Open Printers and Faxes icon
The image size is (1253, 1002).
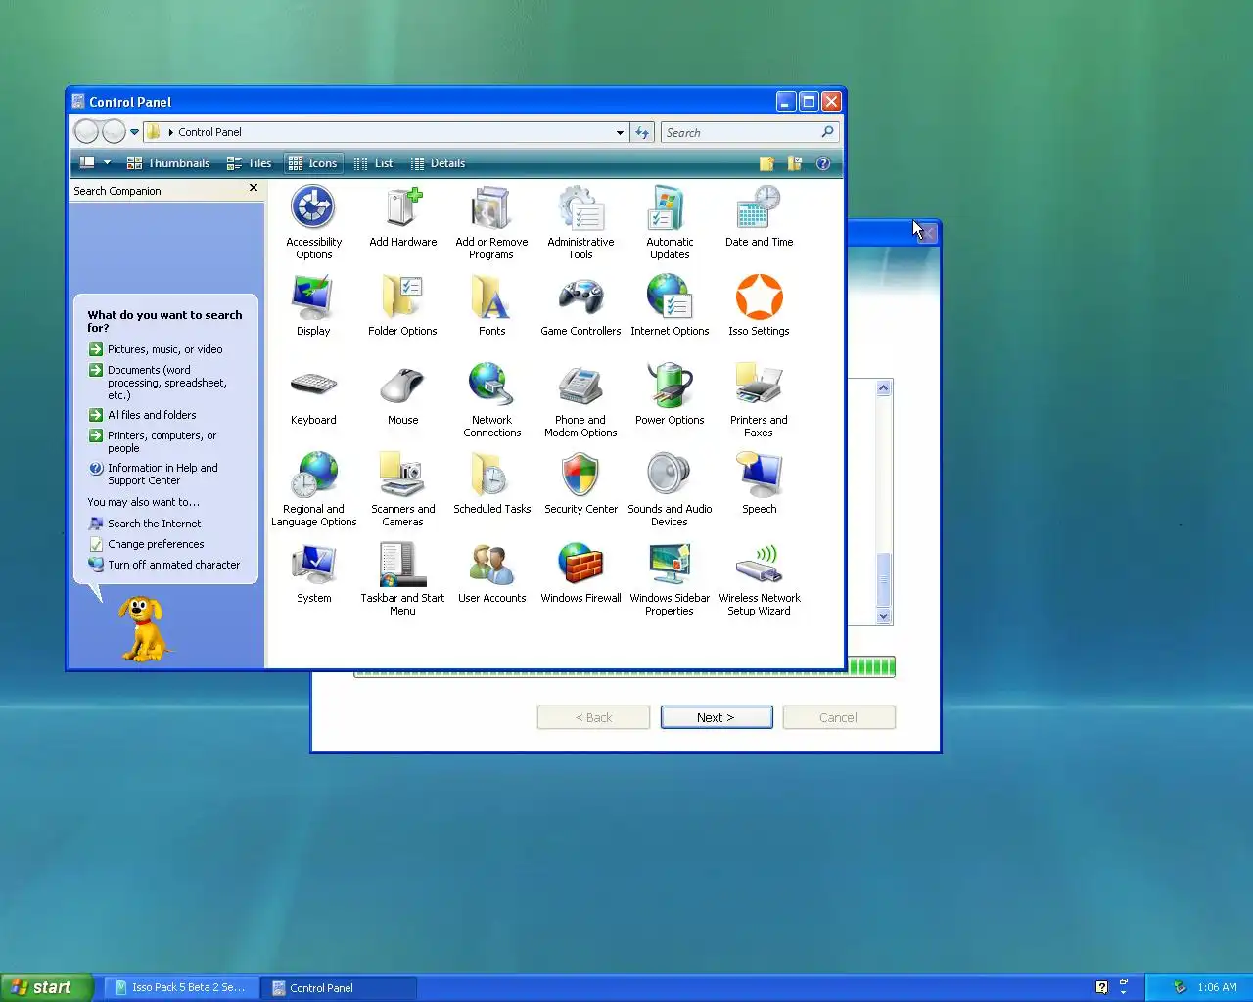pyautogui.click(x=759, y=401)
